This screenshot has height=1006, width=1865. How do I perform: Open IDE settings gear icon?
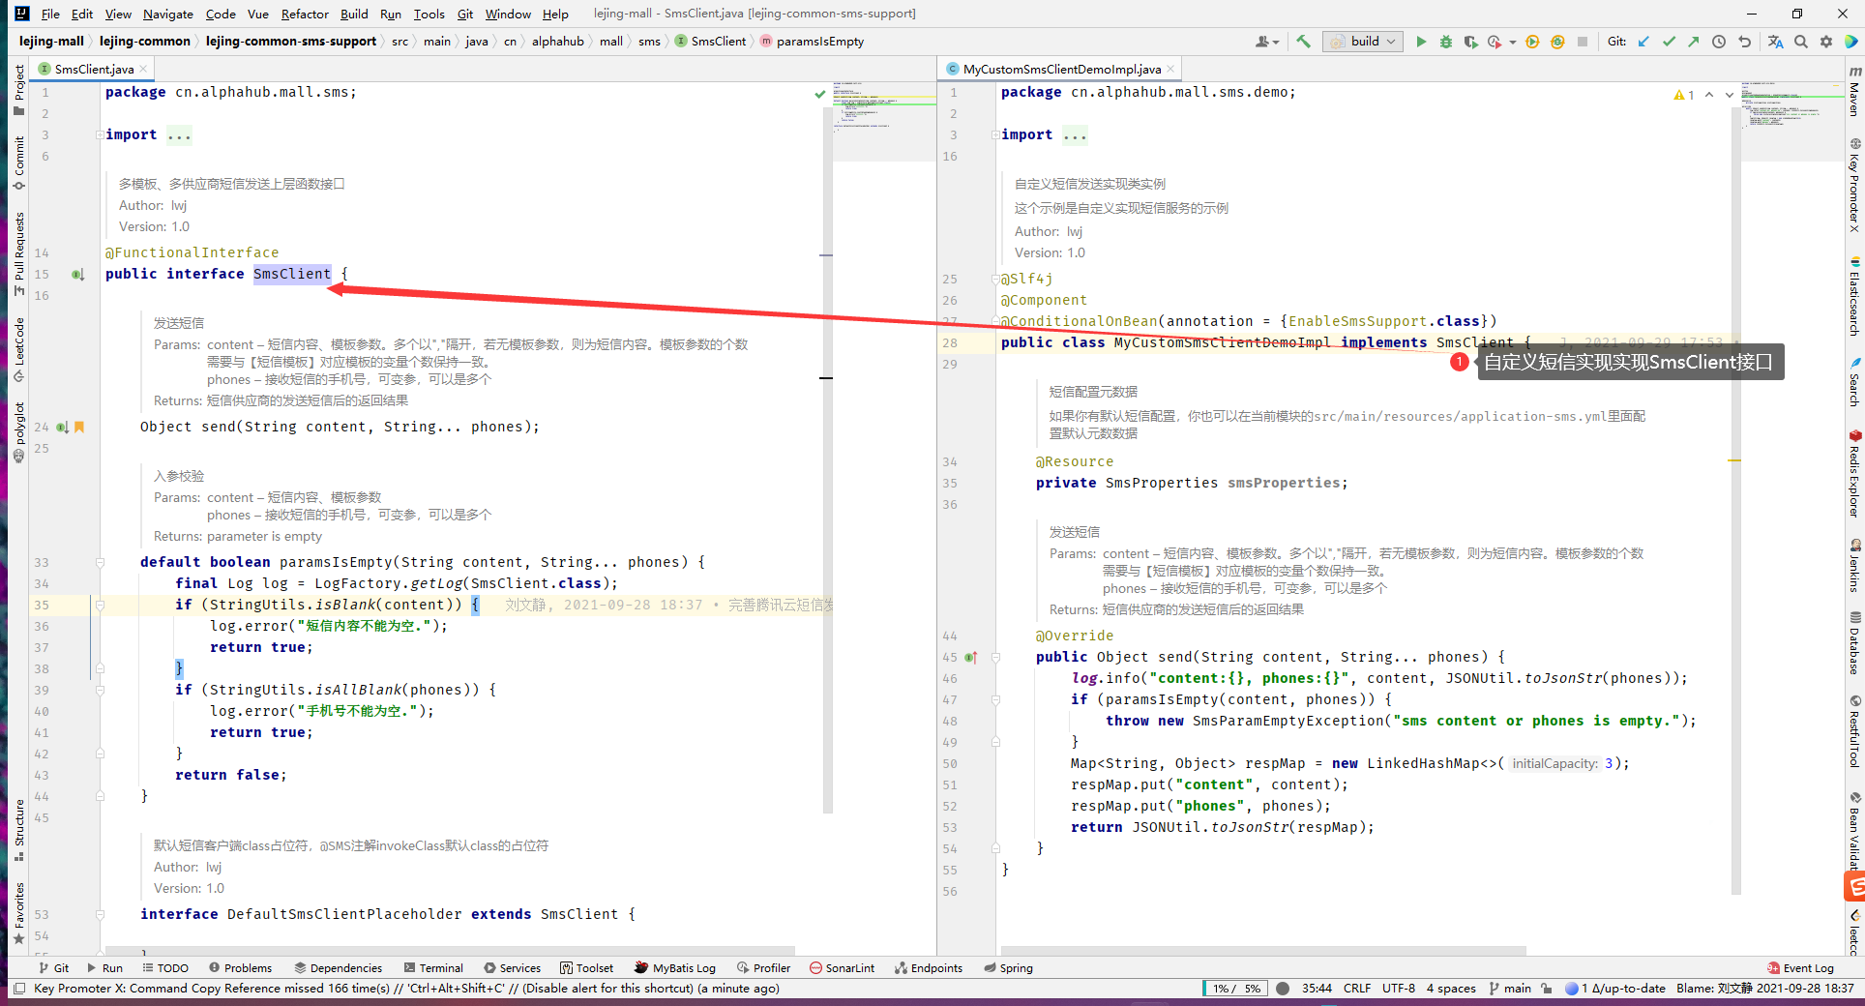pos(1825,42)
